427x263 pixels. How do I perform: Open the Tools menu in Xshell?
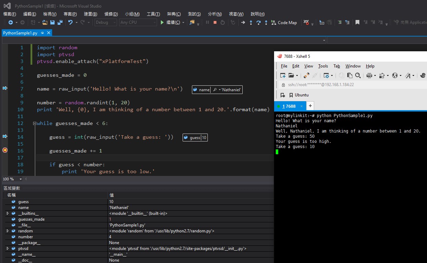pos(323,66)
